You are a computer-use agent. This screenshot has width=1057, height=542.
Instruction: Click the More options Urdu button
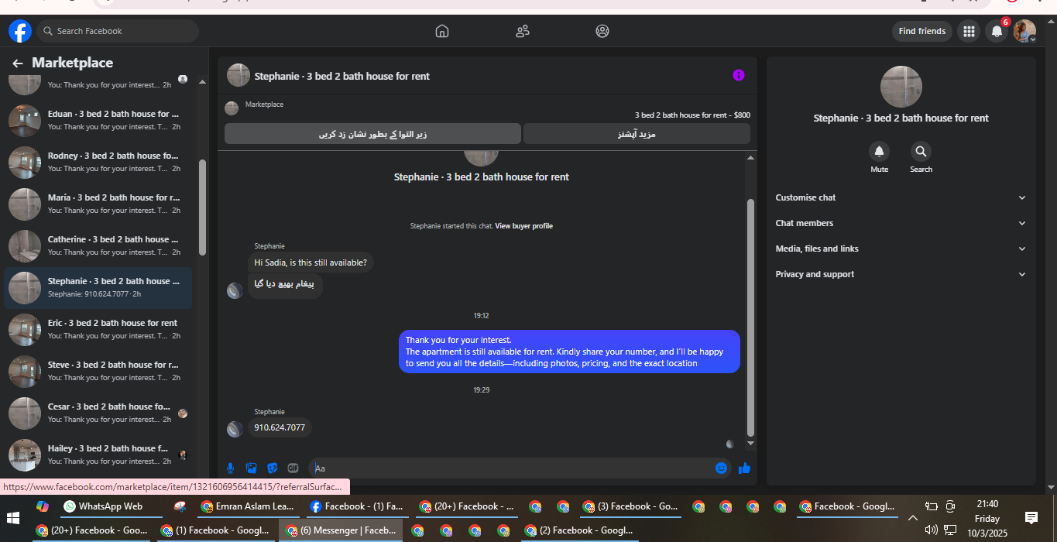[x=637, y=134]
